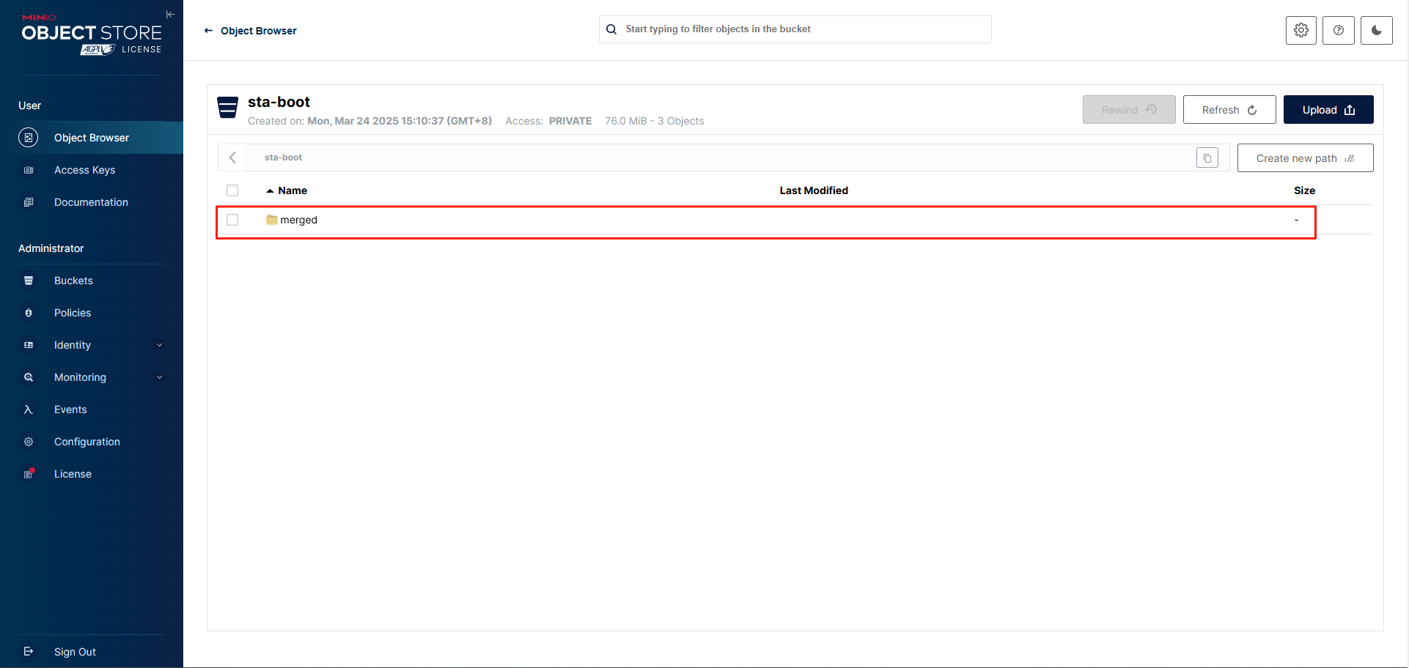
Task: Click the Access Keys sidebar icon
Action: (29, 170)
